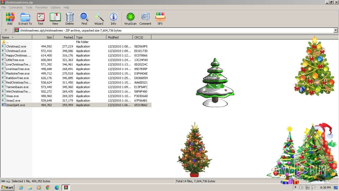Click the parent folder '..' icon
The width and height of the screenshot is (339, 191).
(x=3, y=42)
